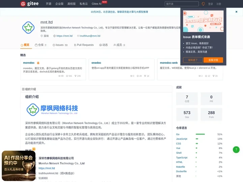Click the star icon on moredoc card
This screenshot has height=182, width=243.
(67, 76)
